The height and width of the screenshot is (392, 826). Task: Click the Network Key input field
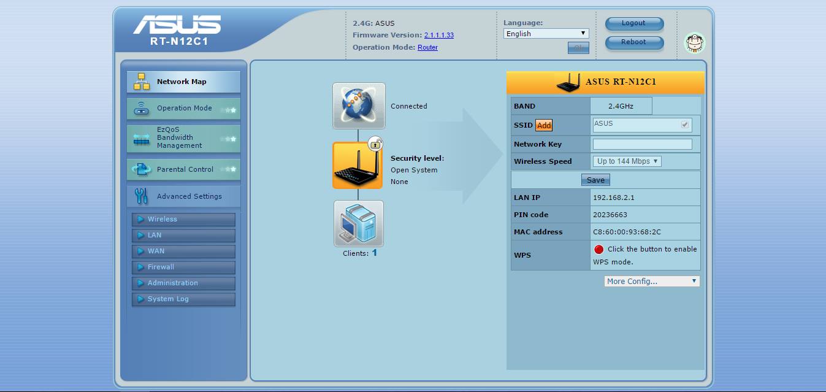tap(642, 144)
